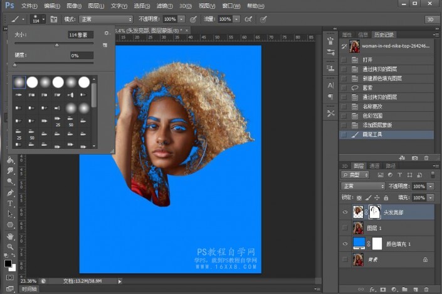Click the foreground color swatch

[x=8, y=263]
